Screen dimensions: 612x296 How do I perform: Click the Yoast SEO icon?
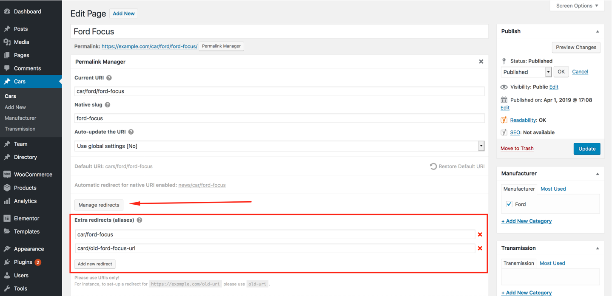point(504,132)
